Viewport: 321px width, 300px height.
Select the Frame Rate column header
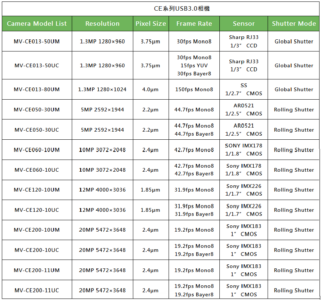(x=194, y=24)
